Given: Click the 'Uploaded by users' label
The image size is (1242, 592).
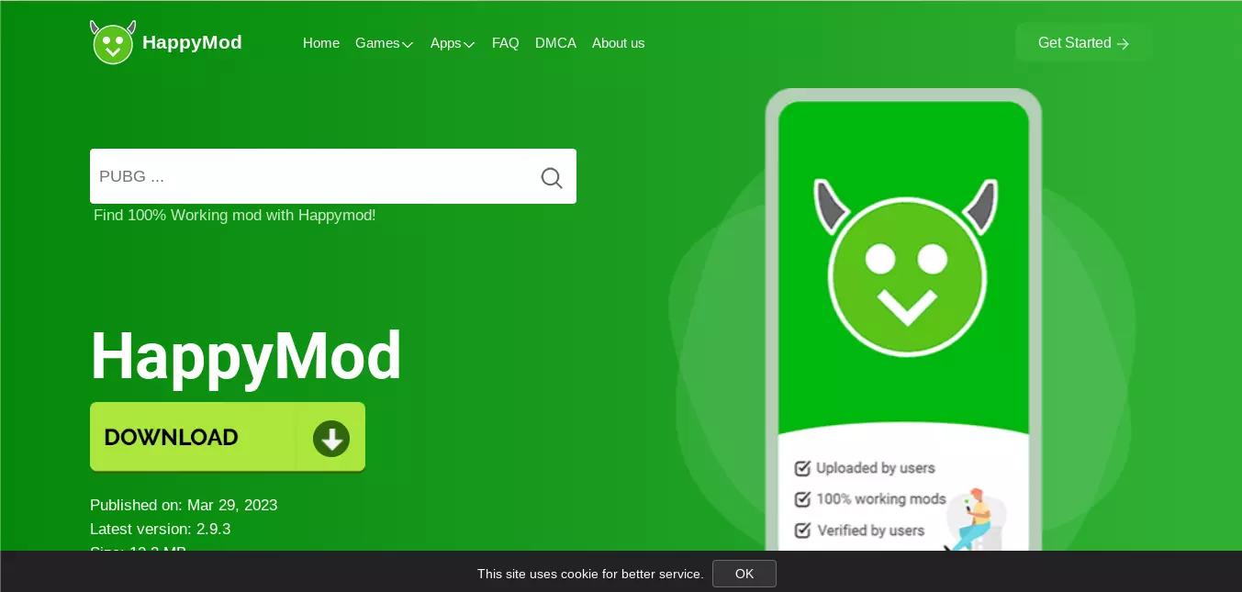Looking at the screenshot, I should pos(876,468).
